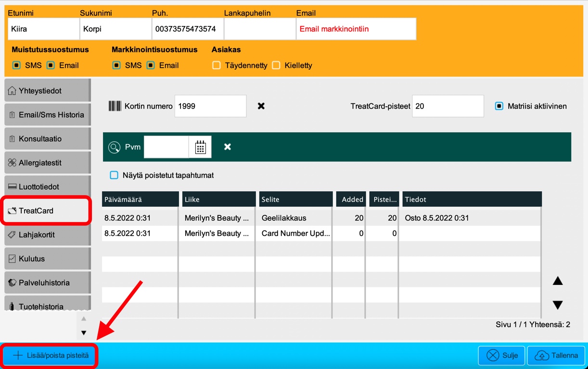The image size is (588, 369).
Task: Click the empty Lankapuhelin field
Action: [x=260, y=29]
